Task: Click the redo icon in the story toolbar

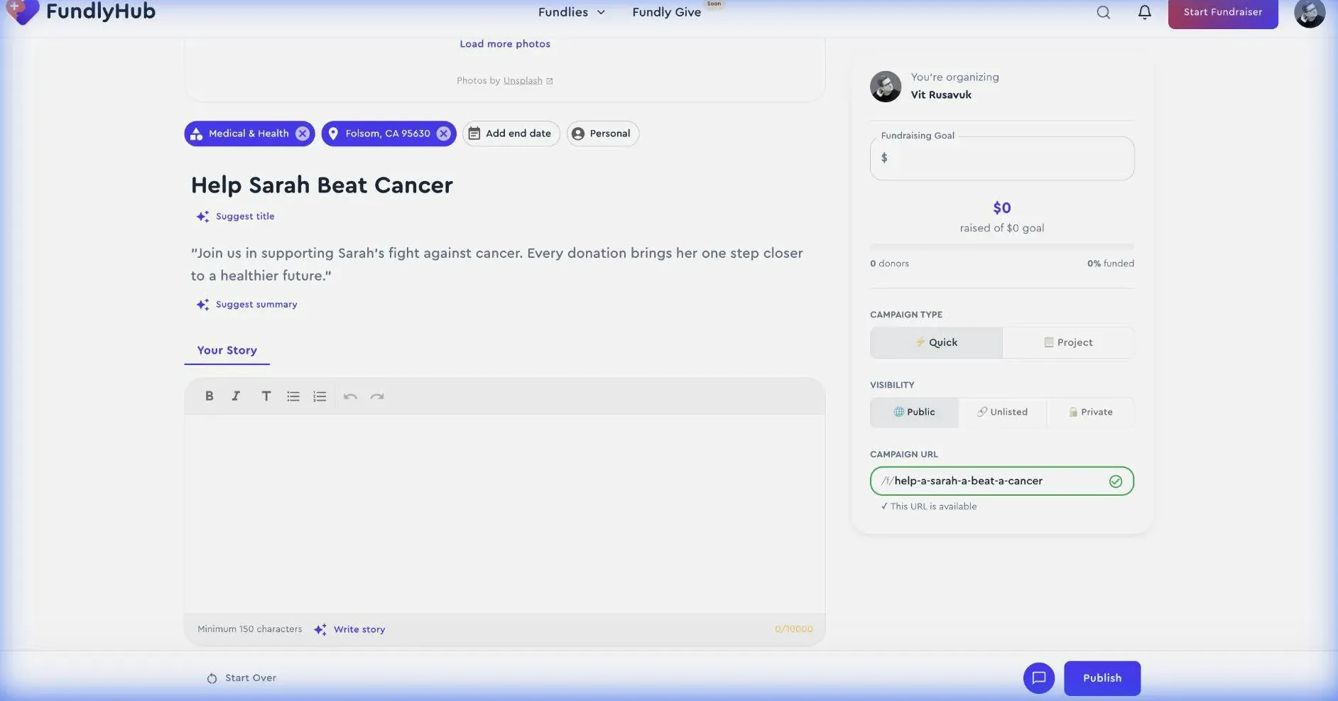Action: [377, 396]
